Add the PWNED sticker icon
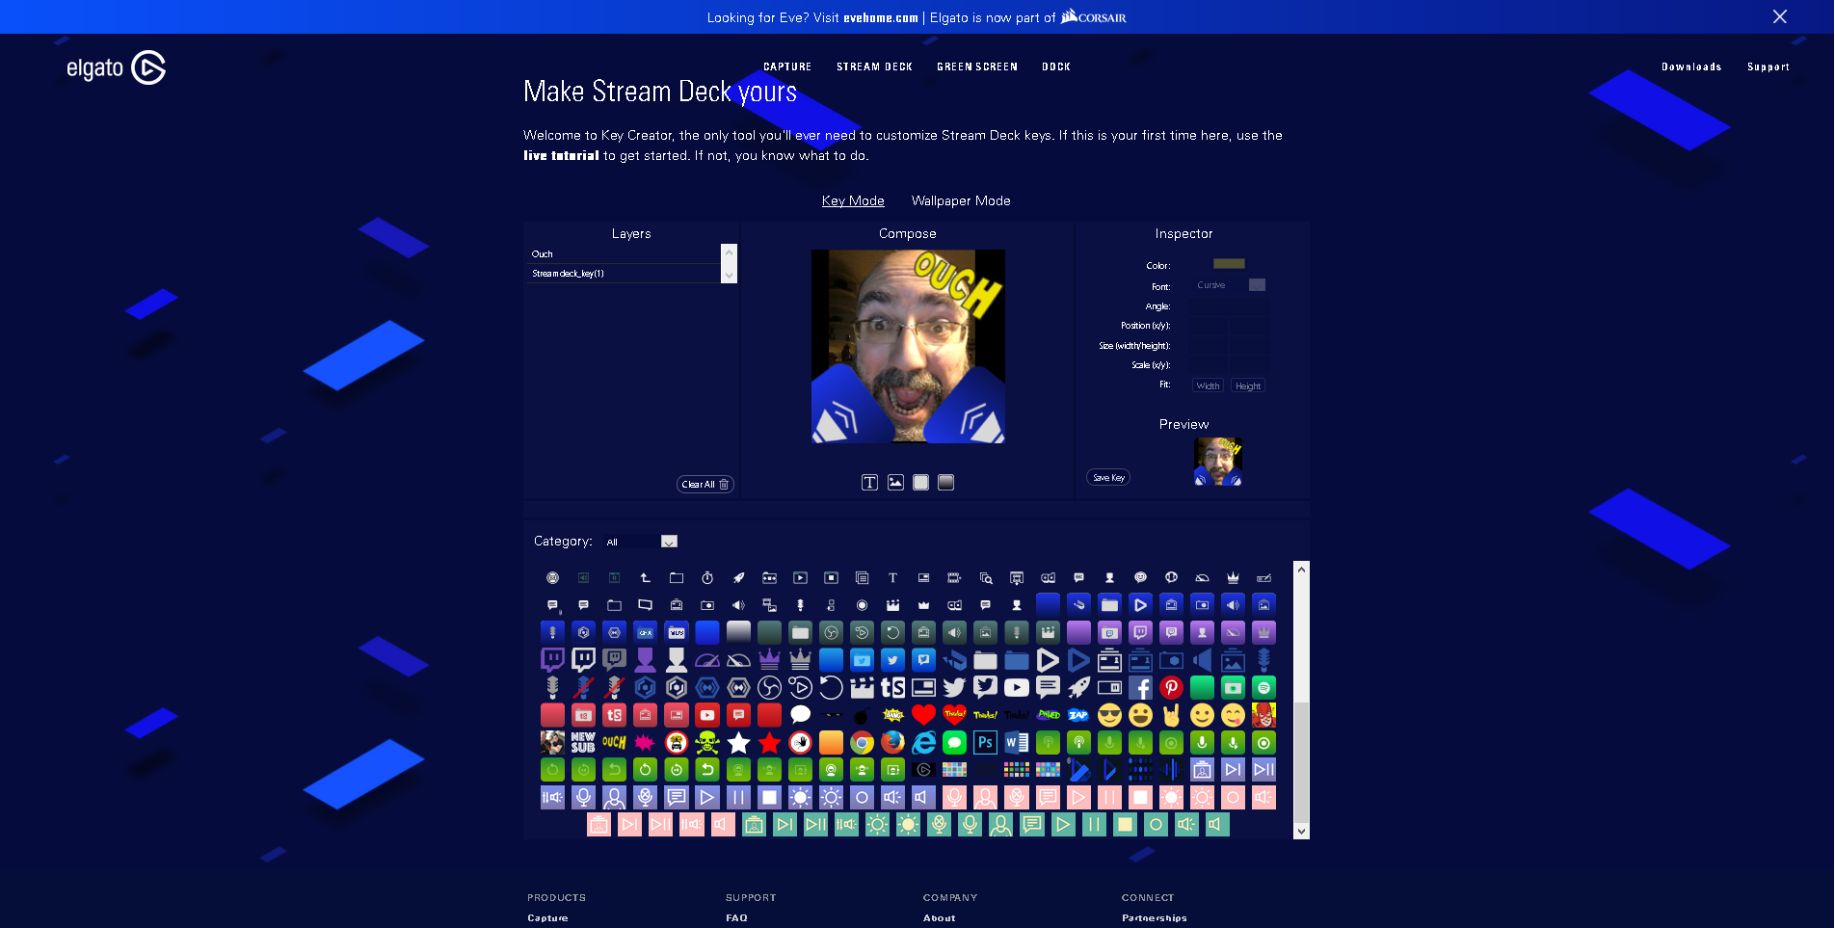This screenshot has width=1835, height=928. pos(1048,715)
